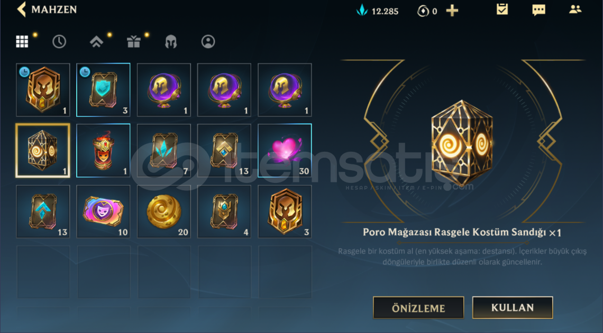Image resolution: width=603 pixels, height=333 pixels.
Task: Select the first purple helmet orb
Action: (164, 90)
